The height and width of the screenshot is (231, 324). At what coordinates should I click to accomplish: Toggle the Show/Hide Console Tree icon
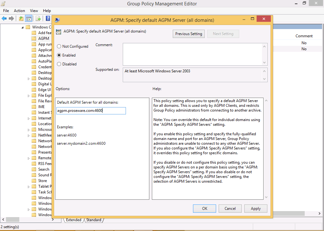tap(28, 18)
